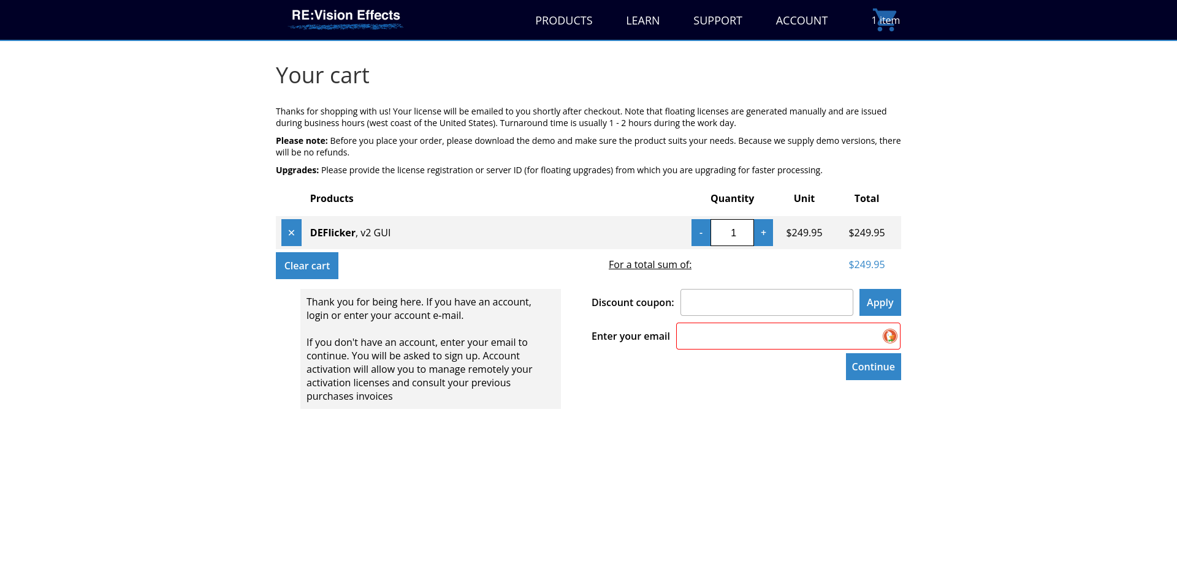Image resolution: width=1177 pixels, height=565 pixels.
Task: Apply the discount coupon
Action: tap(880, 302)
